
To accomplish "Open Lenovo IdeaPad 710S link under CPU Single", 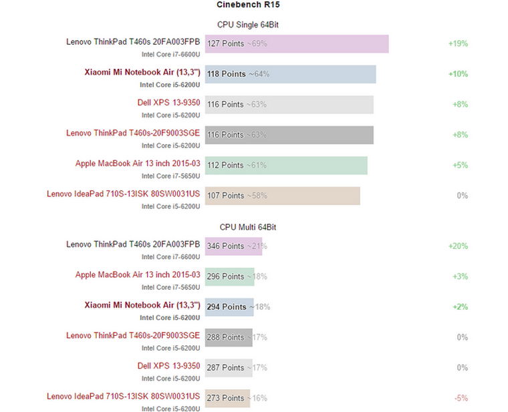I will point(124,194).
